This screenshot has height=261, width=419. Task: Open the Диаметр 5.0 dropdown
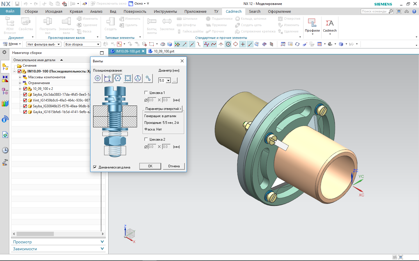click(168, 81)
